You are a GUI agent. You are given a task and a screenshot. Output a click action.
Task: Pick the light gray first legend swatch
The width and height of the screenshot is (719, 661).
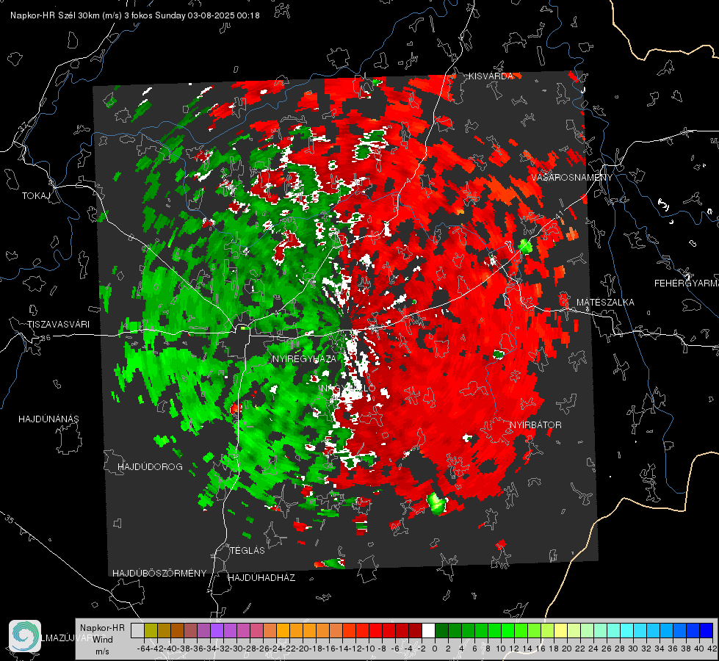click(x=137, y=630)
